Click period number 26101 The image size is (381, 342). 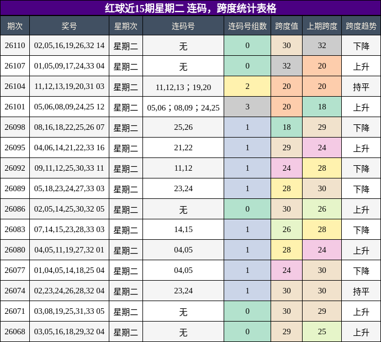[15, 107]
